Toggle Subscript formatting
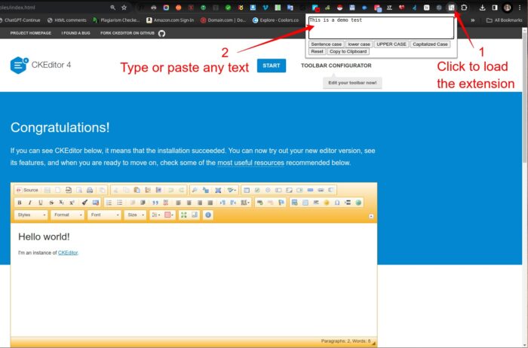The height and width of the screenshot is (348, 528). coord(61,203)
